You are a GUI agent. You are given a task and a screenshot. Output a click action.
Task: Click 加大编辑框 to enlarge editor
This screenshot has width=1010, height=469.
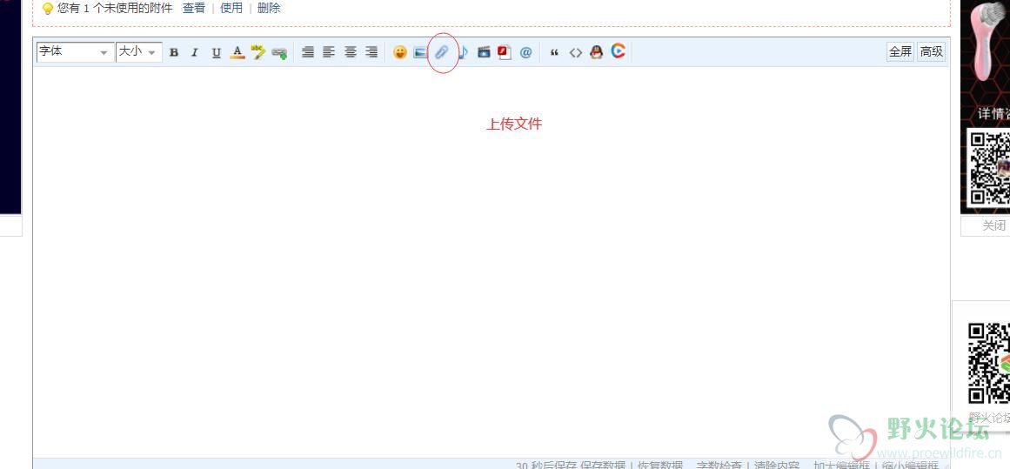tap(841, 466)
